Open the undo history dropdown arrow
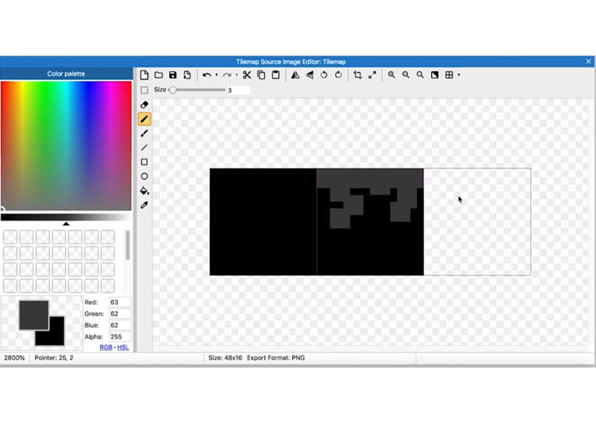The width and height of the screenshot is (596, 423). coord(216,75)
